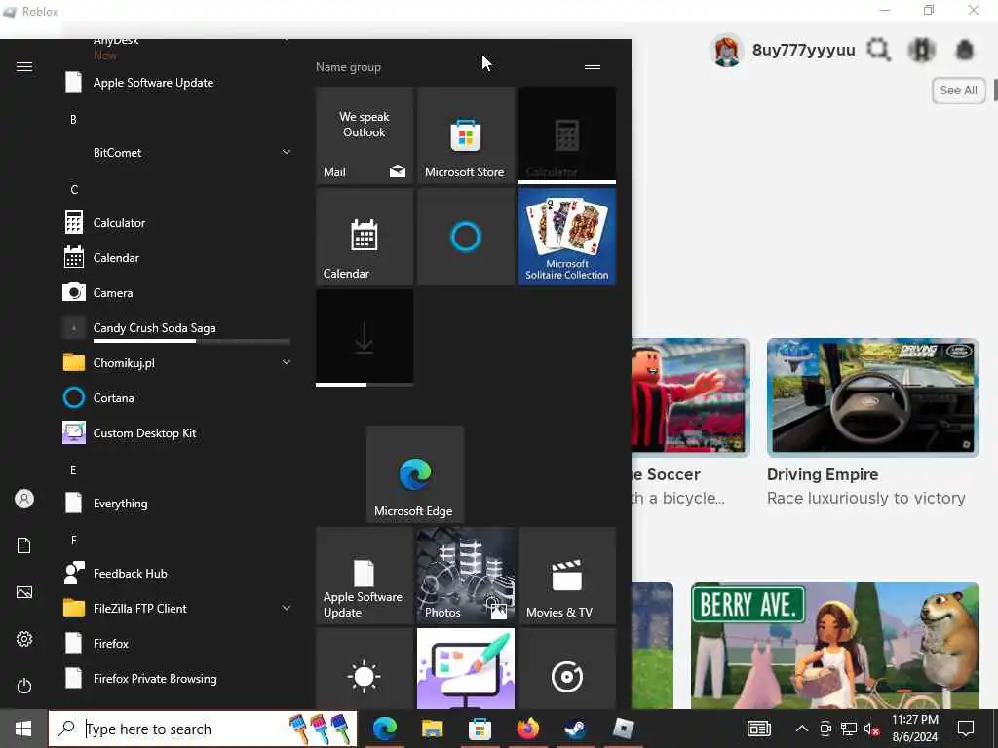The height and width of the screenshot is (748, 998).
Task: Open Movies & TV tile
Action: 567,576
